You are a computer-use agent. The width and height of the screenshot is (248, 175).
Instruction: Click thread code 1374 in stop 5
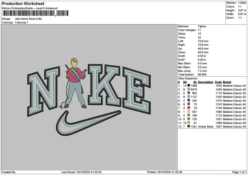219,101
